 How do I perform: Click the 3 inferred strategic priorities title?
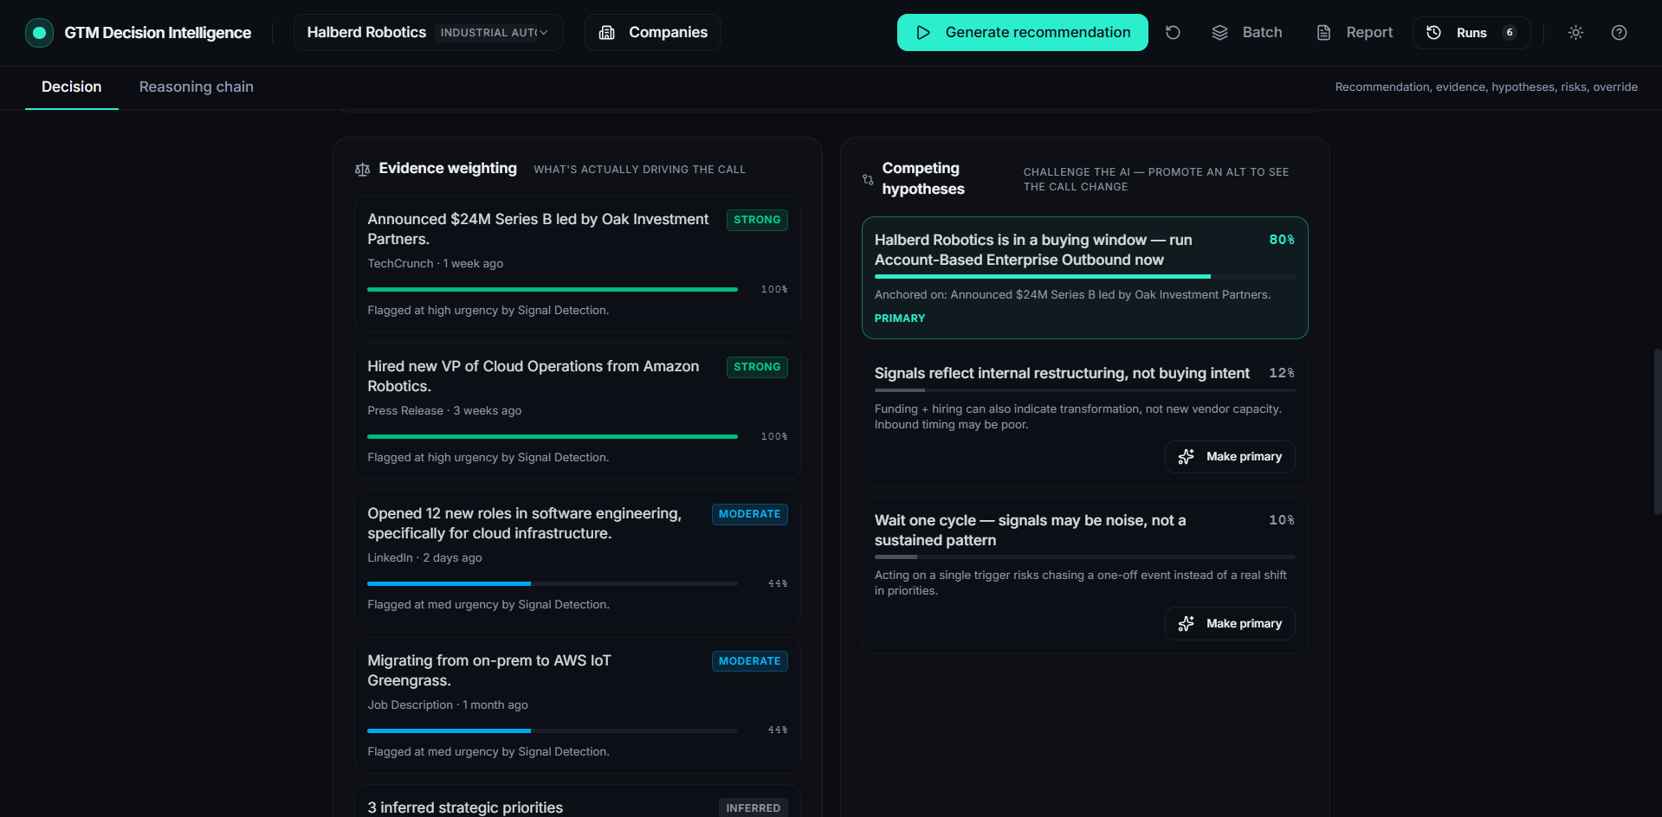point(465,807)
